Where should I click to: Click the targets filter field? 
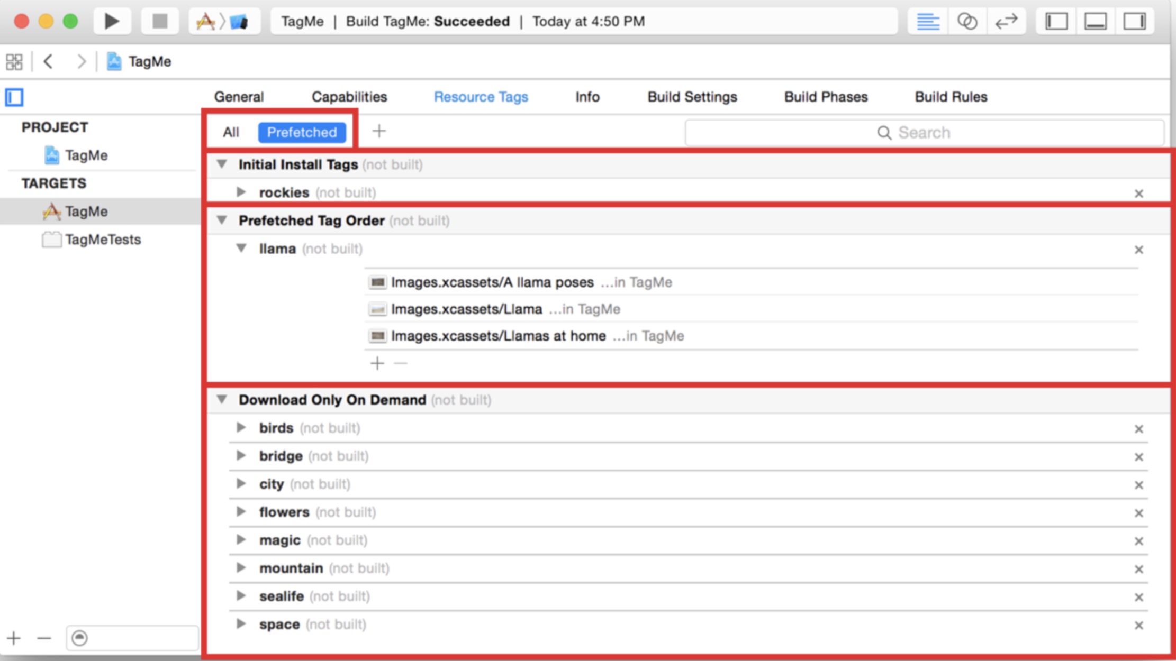click(132, 638)
